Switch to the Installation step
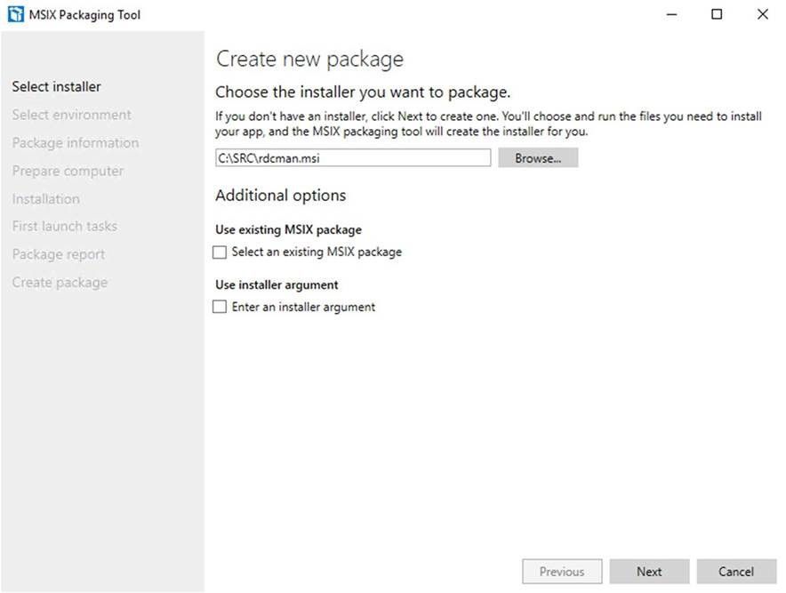Screen dimensions: 786x593 pos(46,199)
